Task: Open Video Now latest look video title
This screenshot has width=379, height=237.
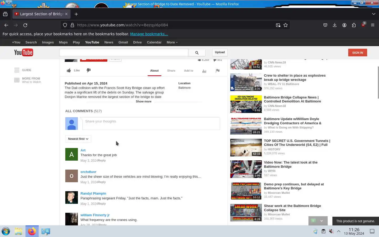Action: coord(291,165)
